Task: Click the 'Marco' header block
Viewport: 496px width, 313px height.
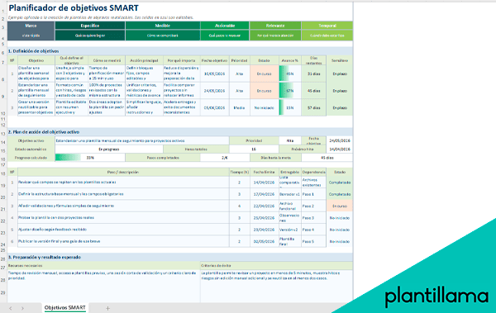Action: click(x=31, y=31)
